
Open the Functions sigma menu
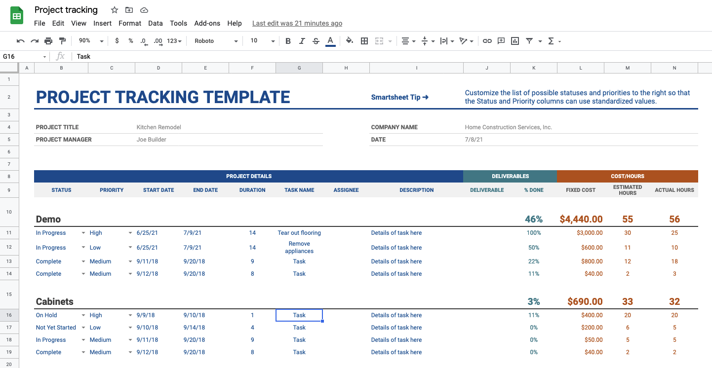pyautogui.click(x=554, y=41)
